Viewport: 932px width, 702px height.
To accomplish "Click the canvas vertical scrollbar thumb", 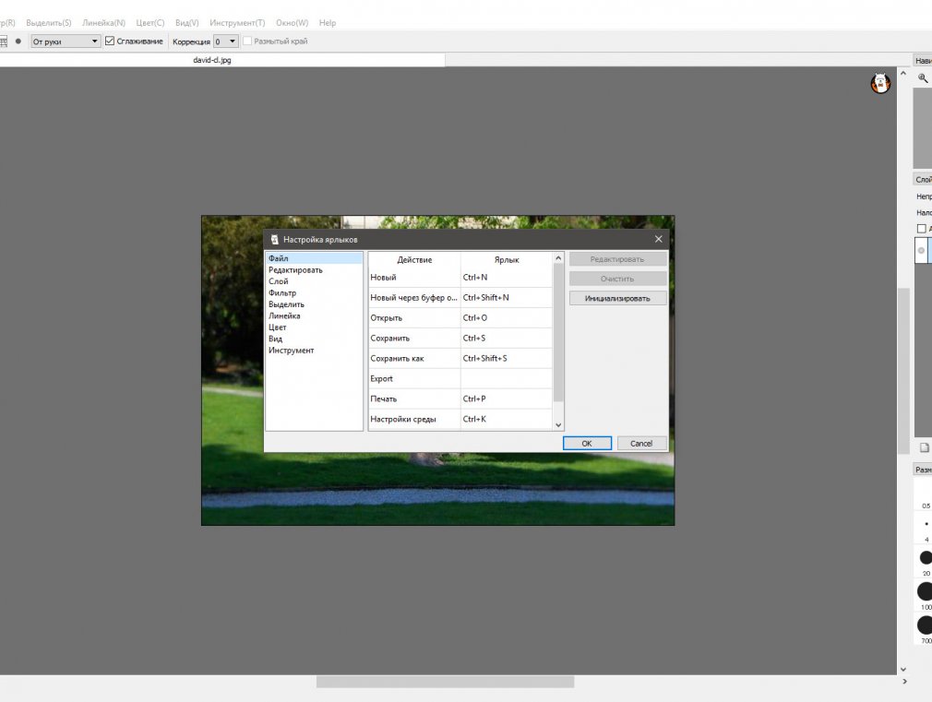I will pyautogui.click(x=903, y=371).
